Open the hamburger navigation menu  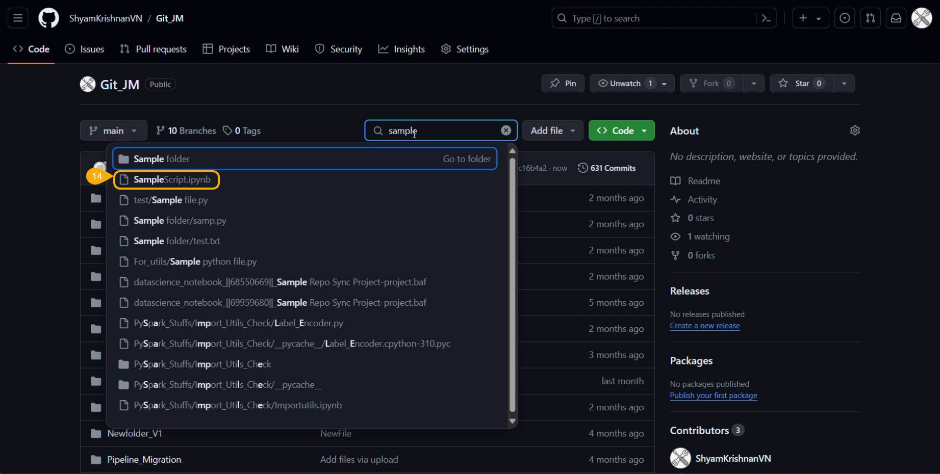click(x=18, y=18)
